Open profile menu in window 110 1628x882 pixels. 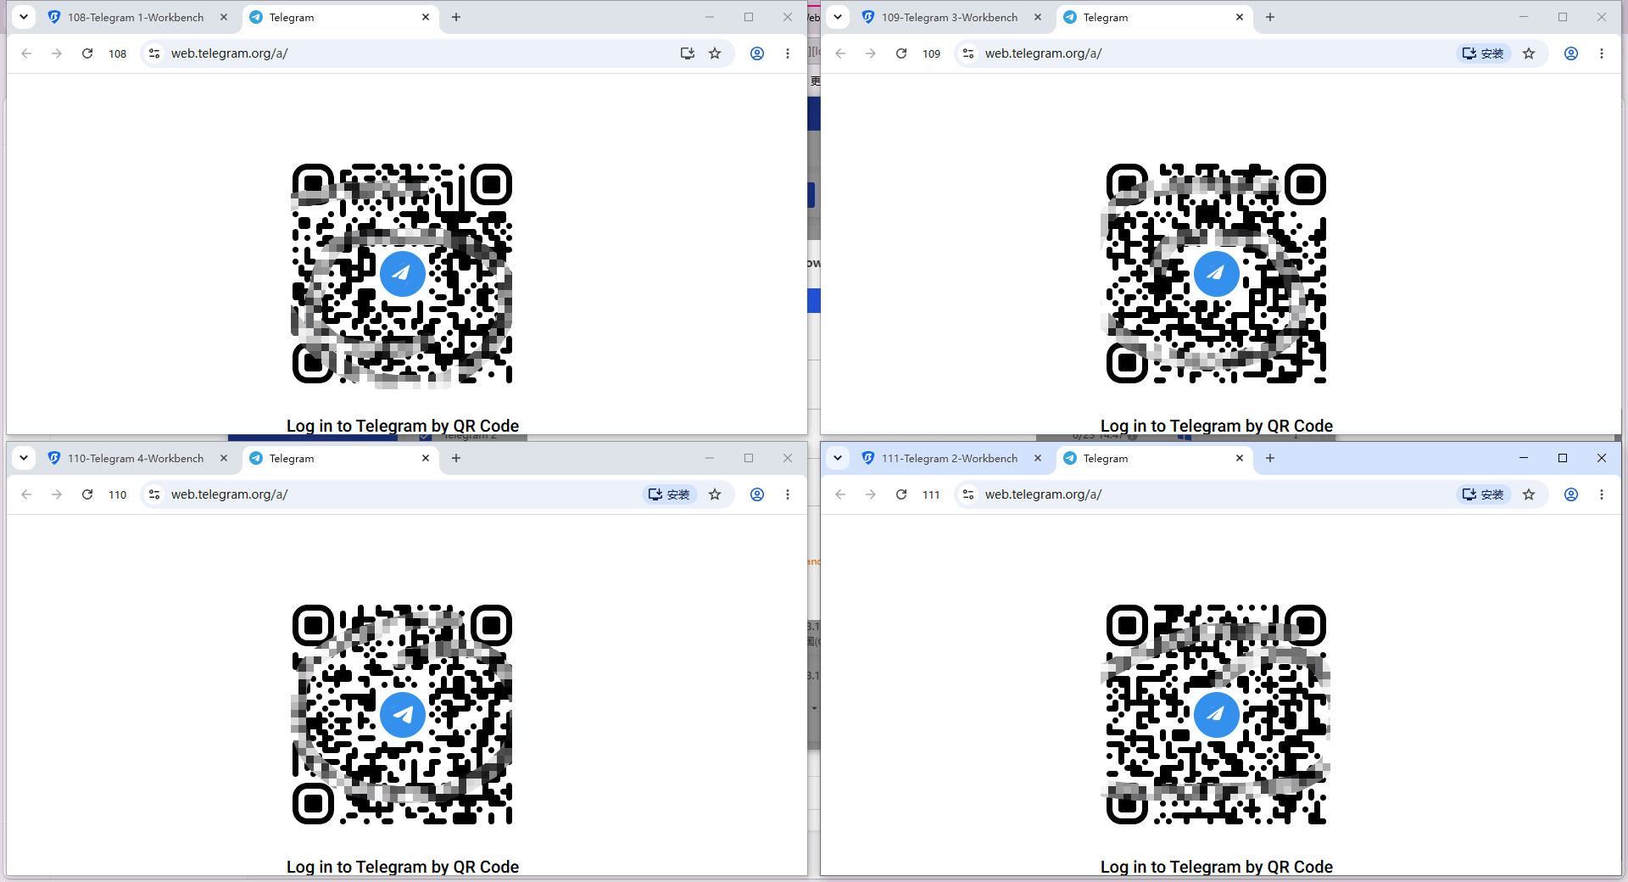(x=757, y=494)
